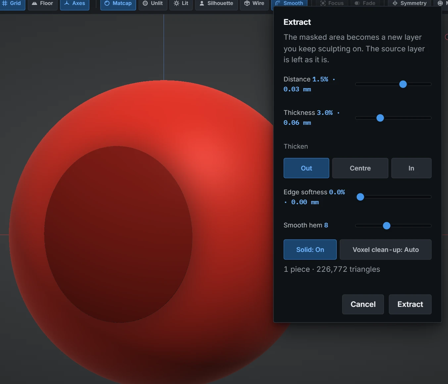Click the Focus toolbar button
Image resolution: width=448 pixels, height=384 pixels.
(332, 3)
